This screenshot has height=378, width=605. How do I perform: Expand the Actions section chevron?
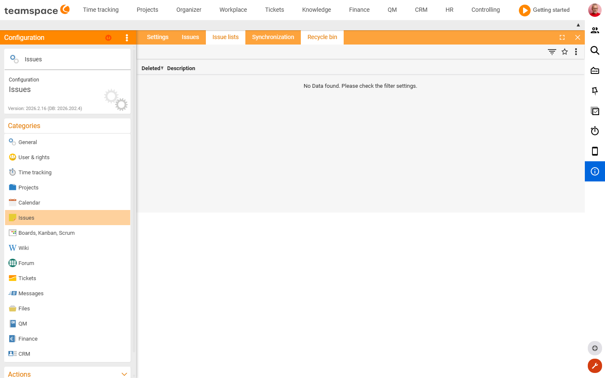coord(124,374)
